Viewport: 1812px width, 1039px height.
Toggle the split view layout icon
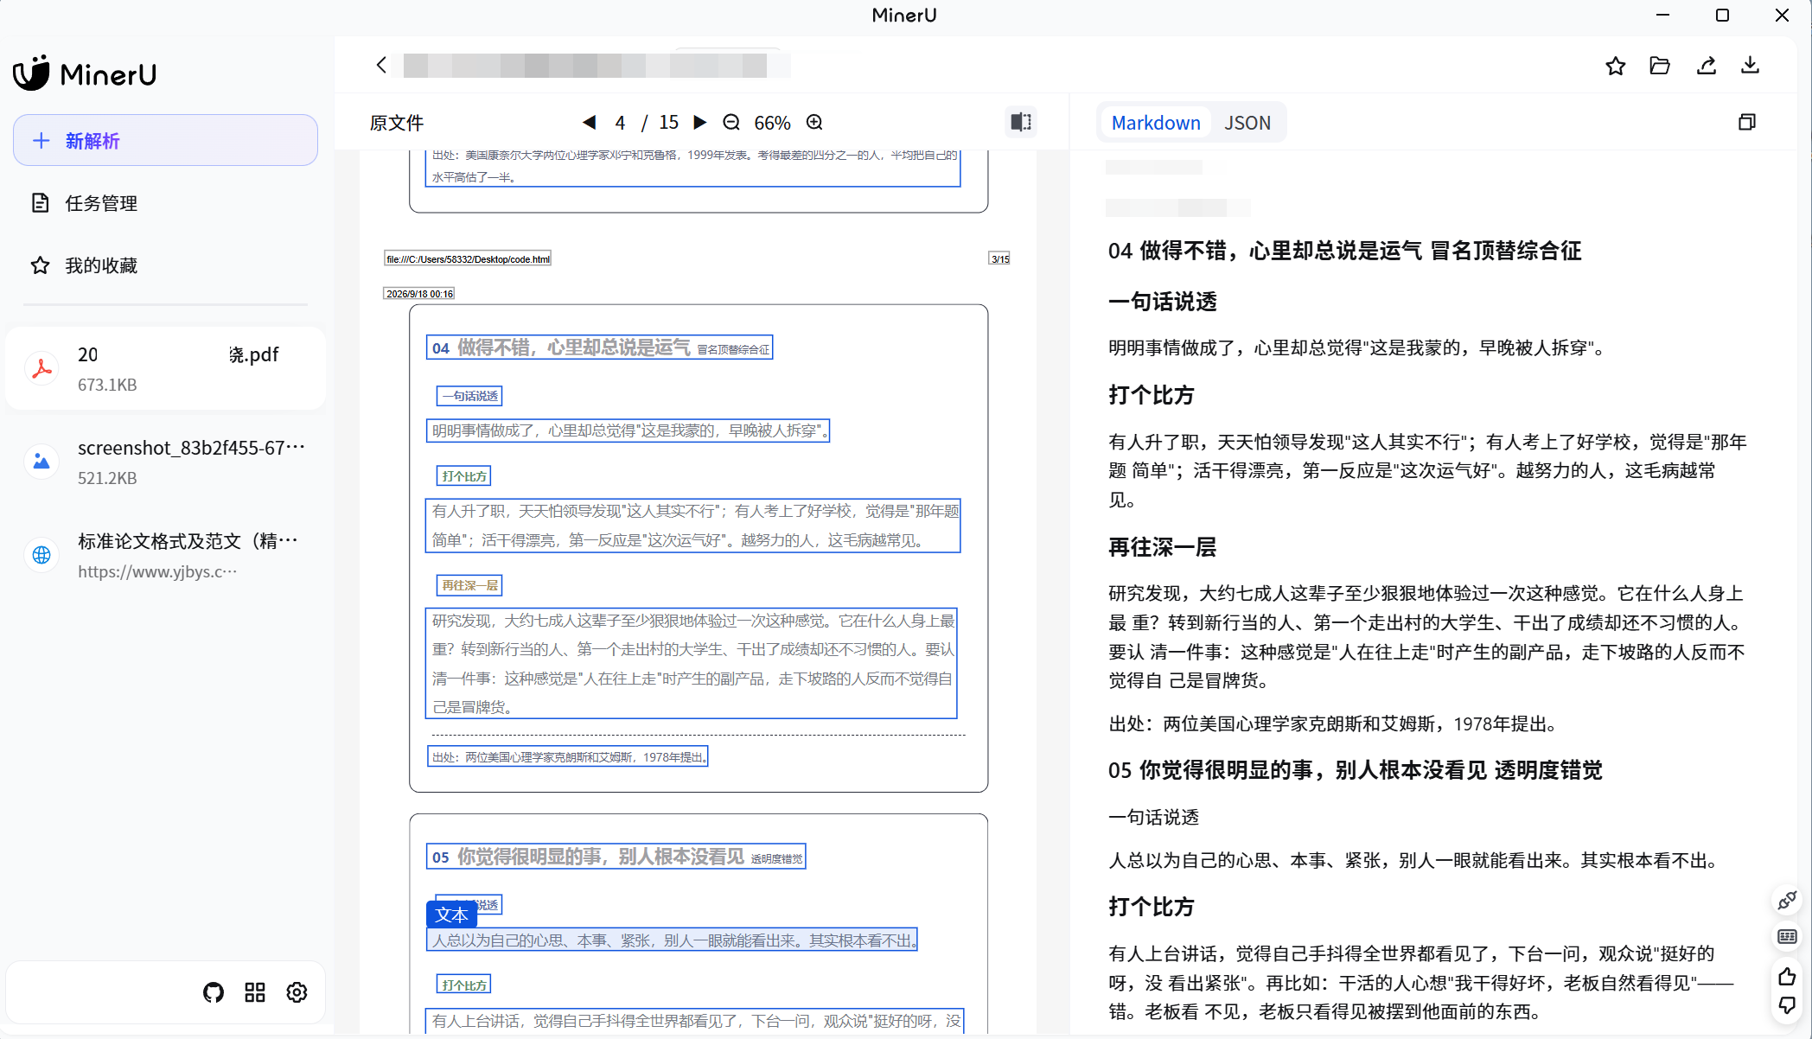(1021, 122)
